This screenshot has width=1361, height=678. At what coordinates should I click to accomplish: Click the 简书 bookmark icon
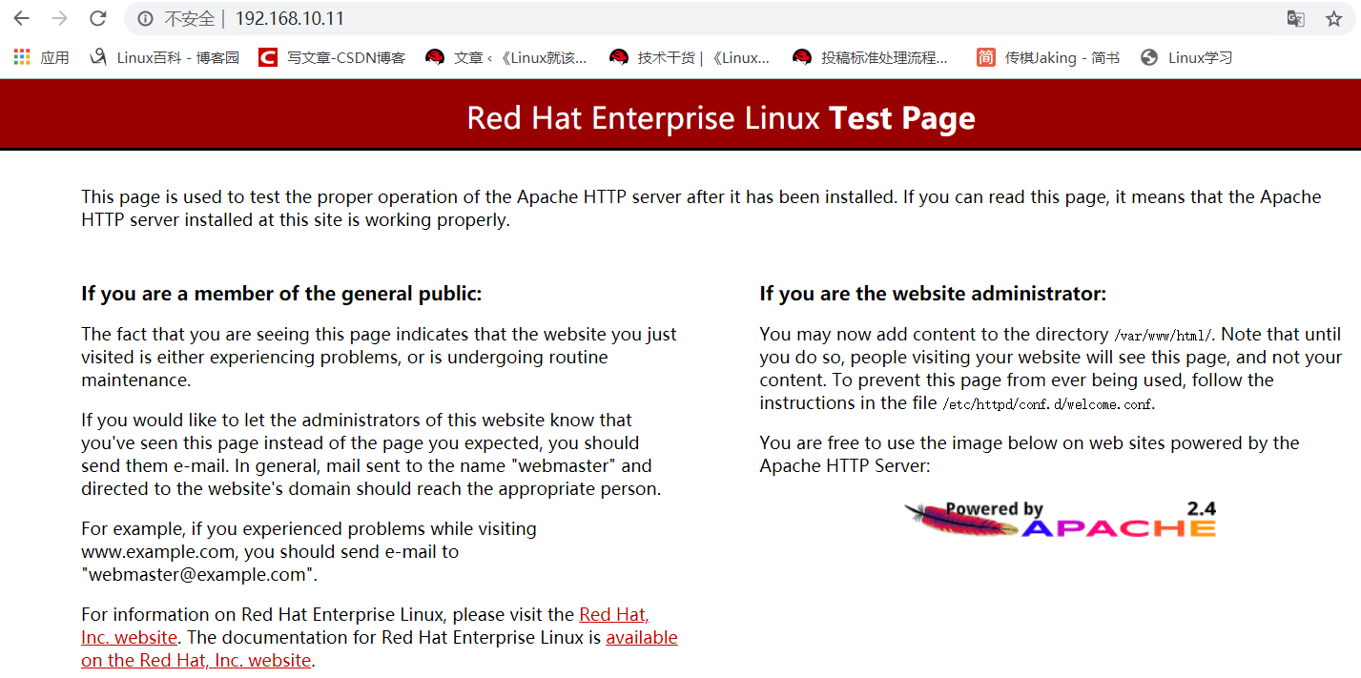pyautogui.click(x=985, y=57)
